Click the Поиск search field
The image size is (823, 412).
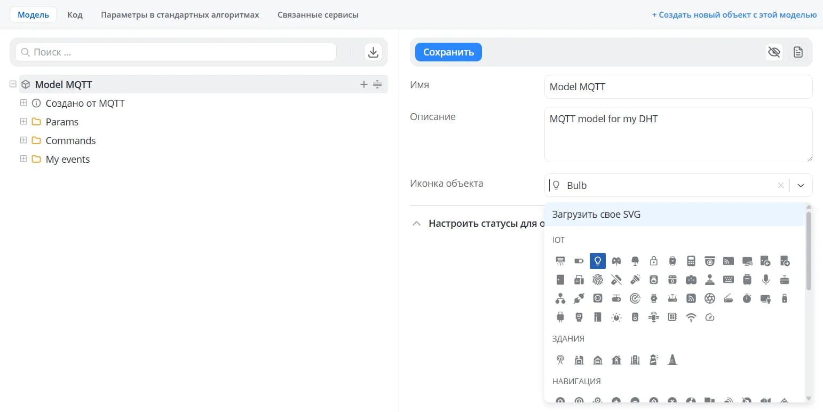pos(176,52)
